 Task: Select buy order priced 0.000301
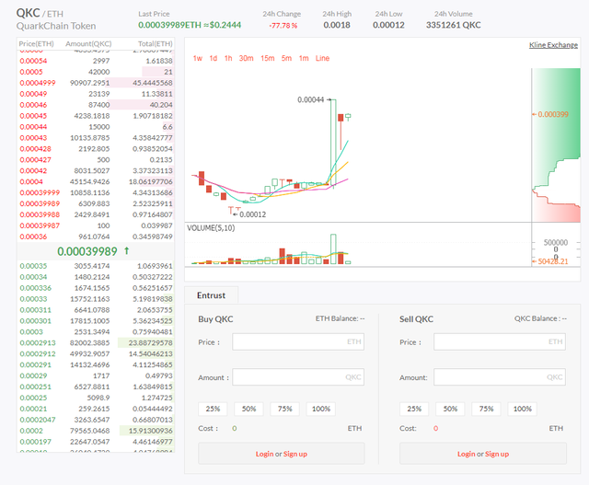coord(96,321)
